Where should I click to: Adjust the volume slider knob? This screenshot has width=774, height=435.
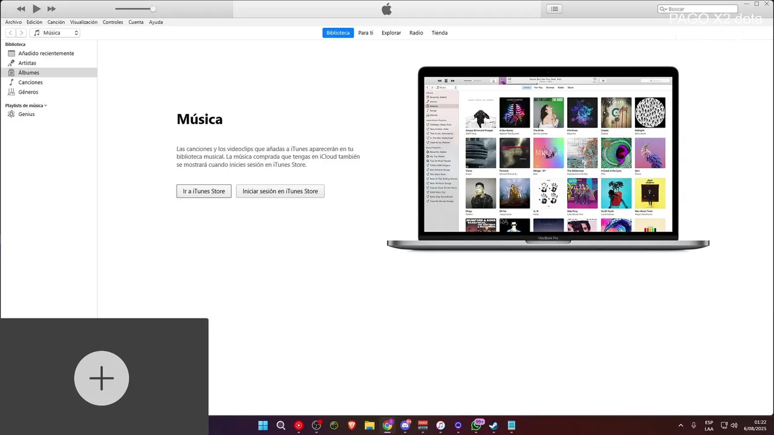click(x=153, y=9)
